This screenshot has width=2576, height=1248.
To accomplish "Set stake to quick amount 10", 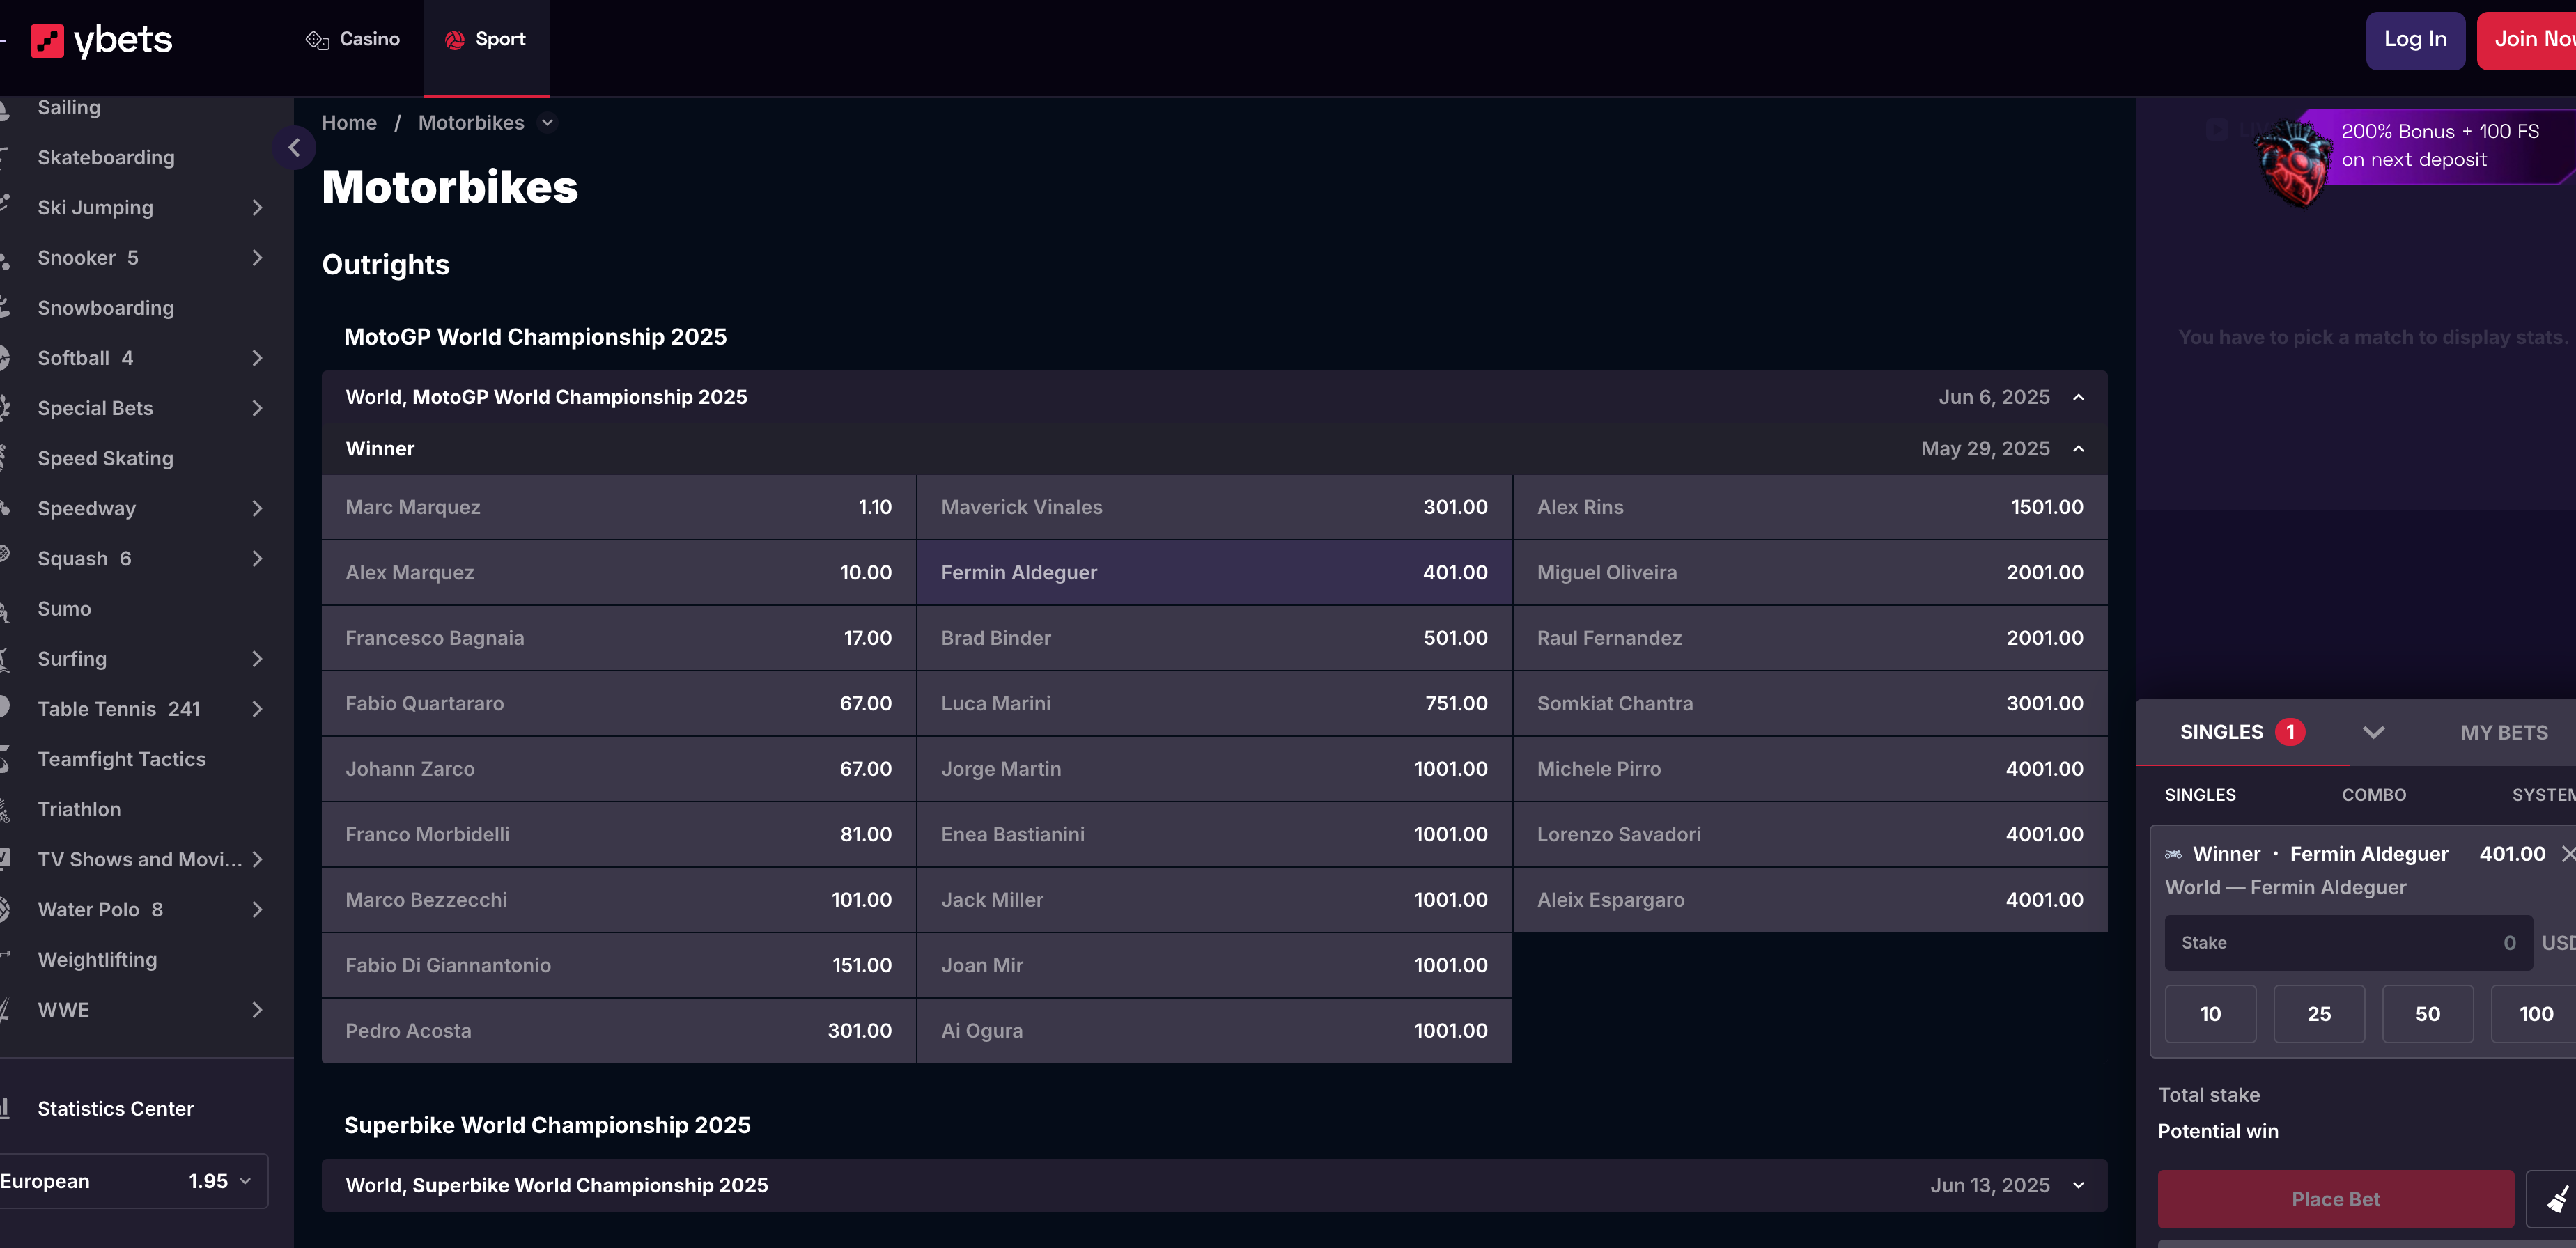I will [x=2210, y=1014].
